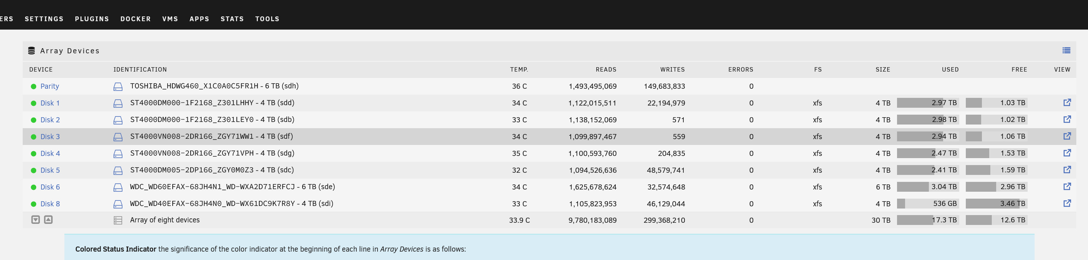Switch to the Plugins tab
This screenshot has width=1088, height=260.
pyautogui.click(x=92, y=19)
